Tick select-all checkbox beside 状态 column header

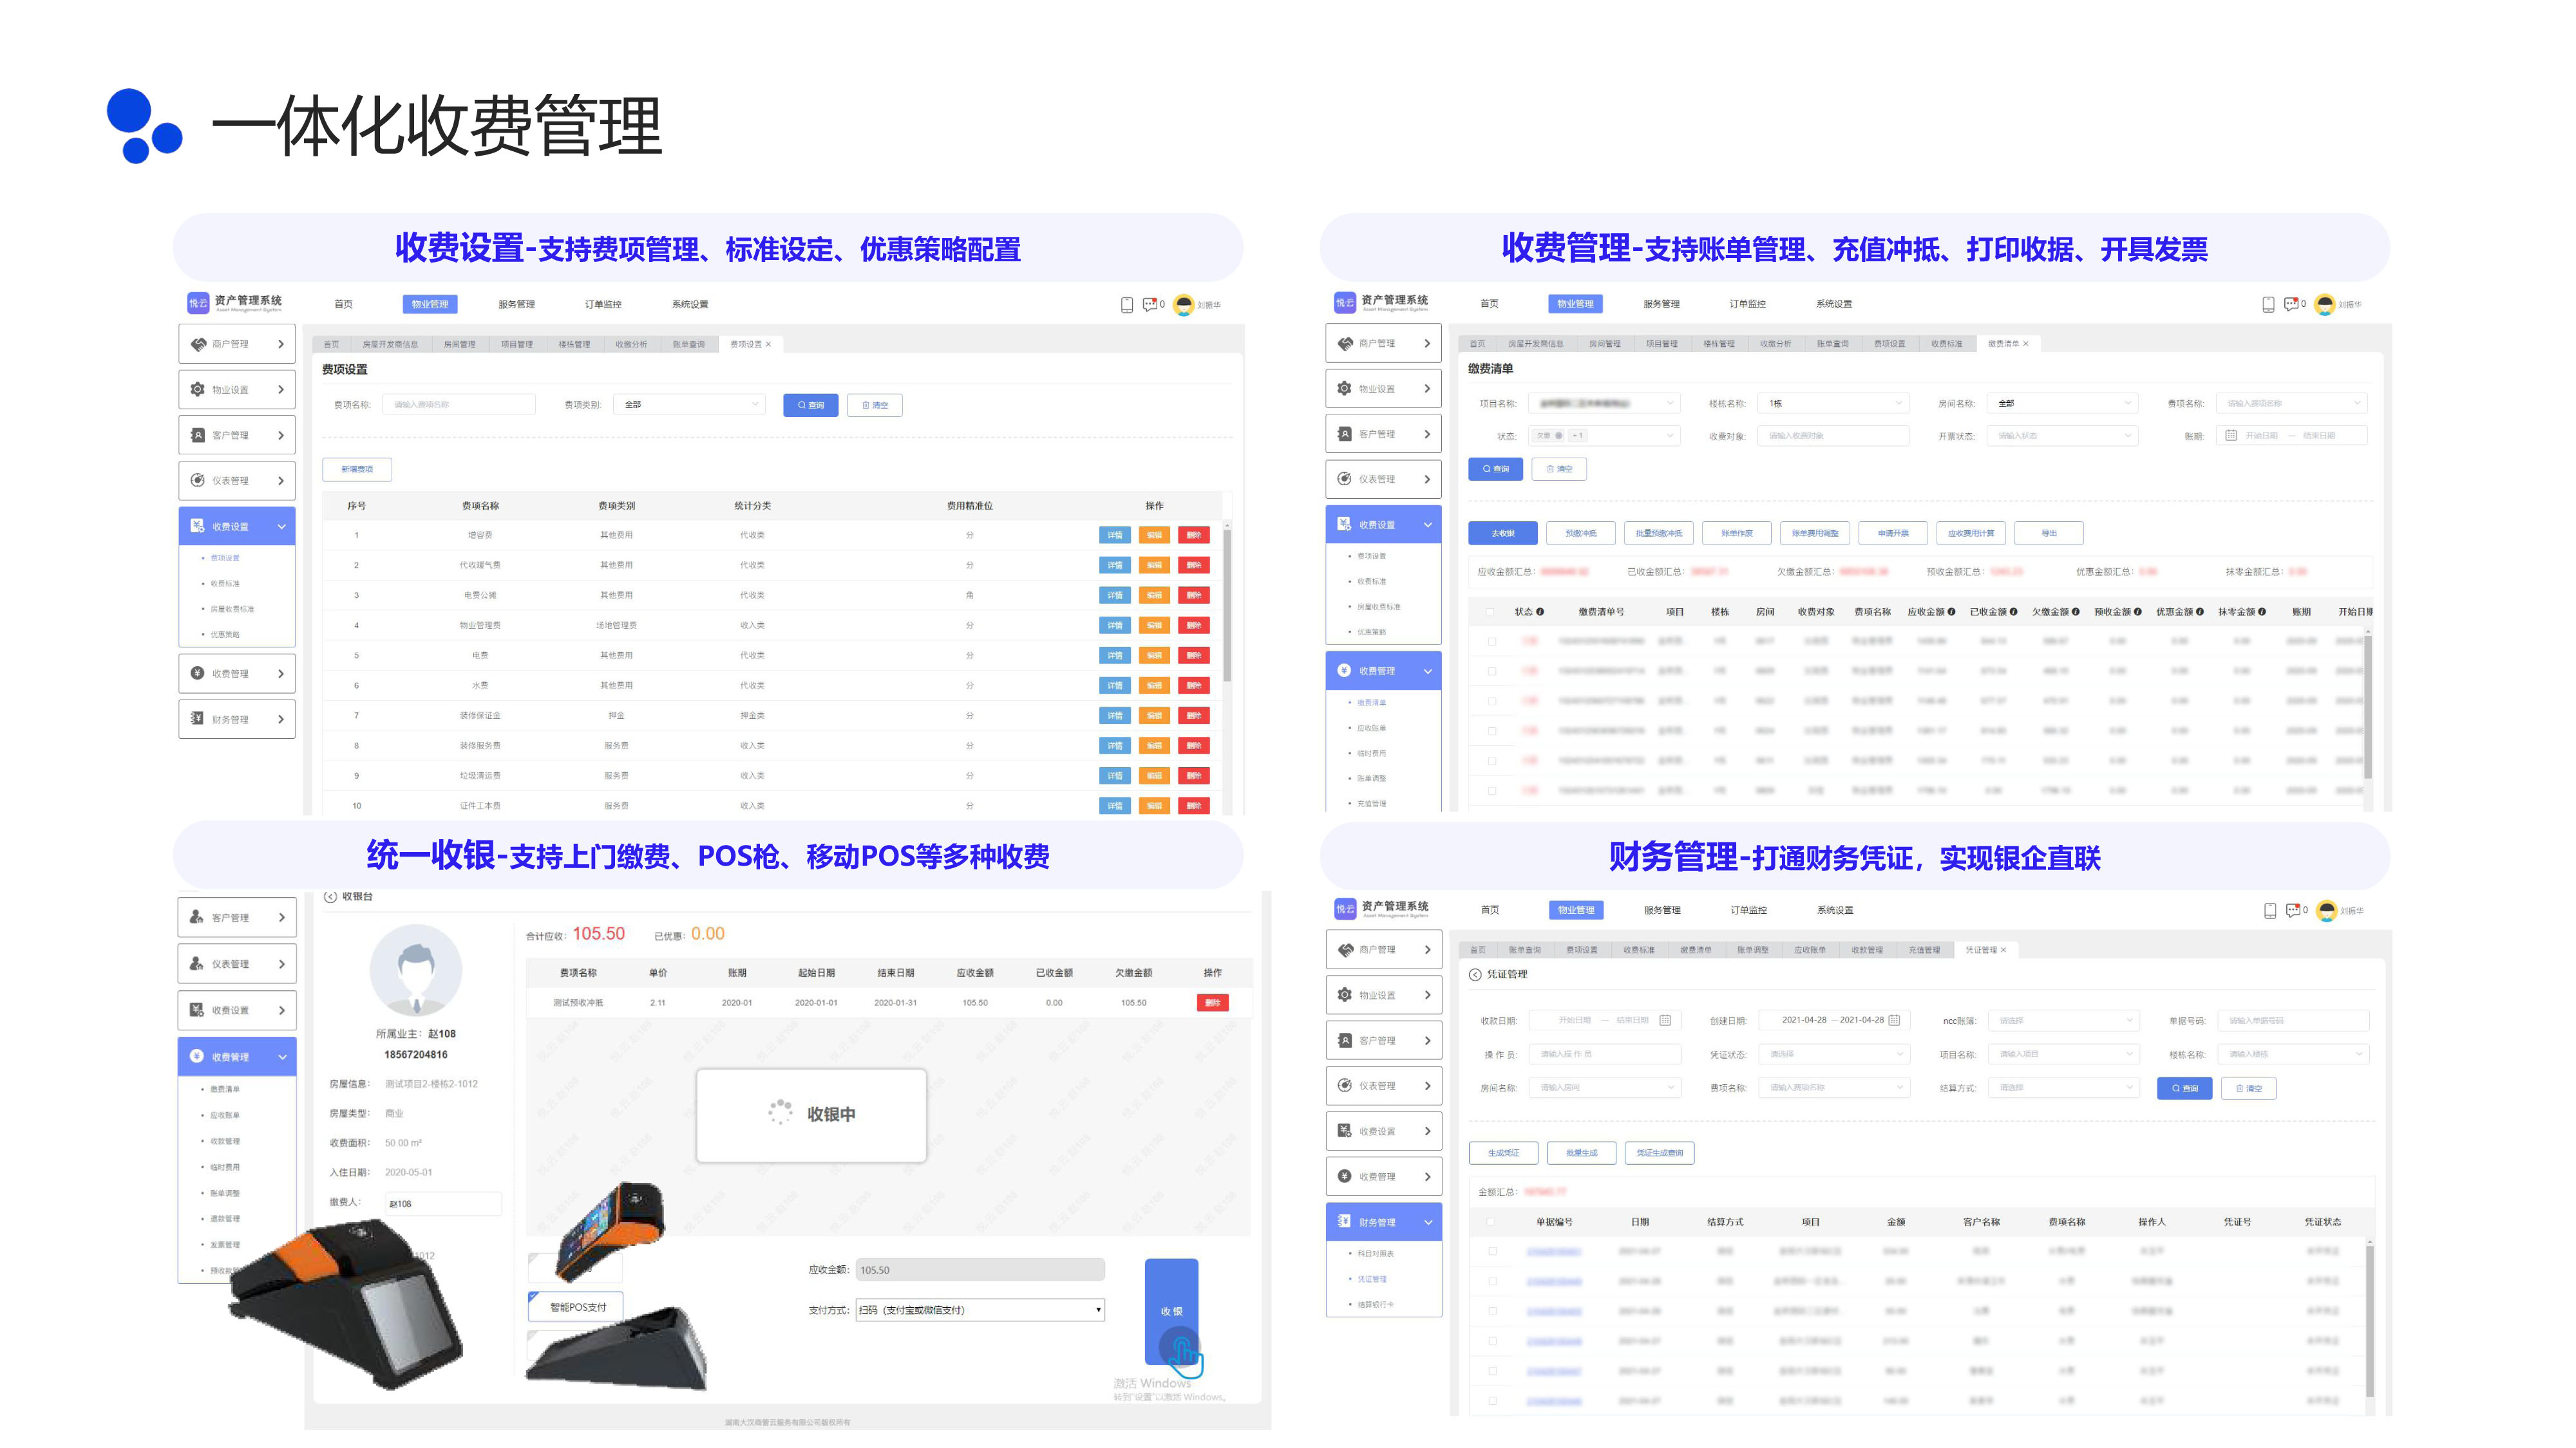point(1491,611)
